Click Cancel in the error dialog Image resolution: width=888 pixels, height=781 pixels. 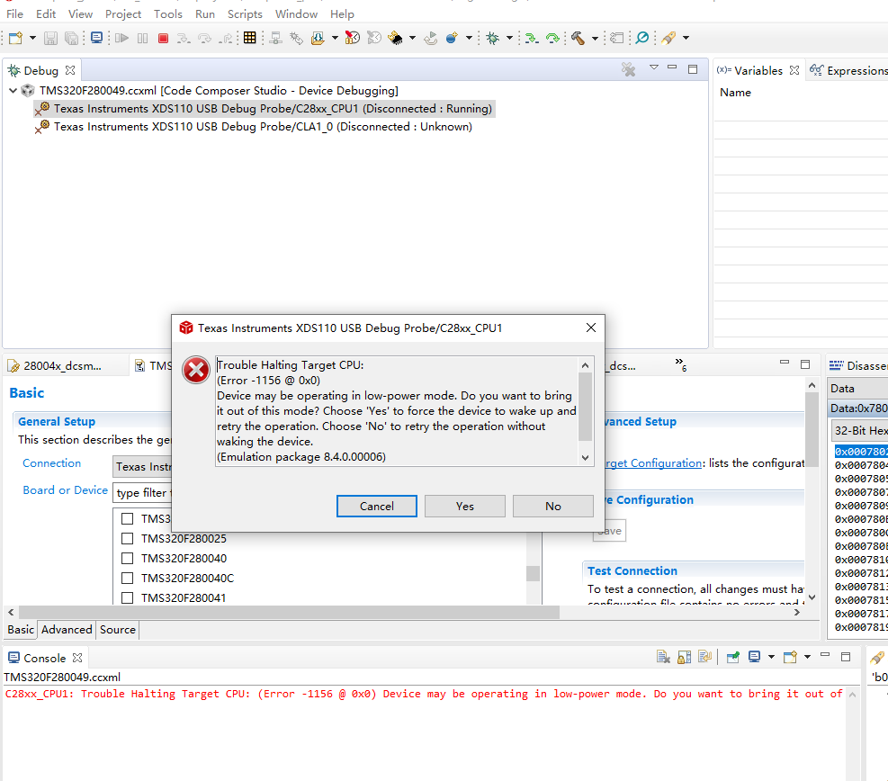(x=377, y=506)
